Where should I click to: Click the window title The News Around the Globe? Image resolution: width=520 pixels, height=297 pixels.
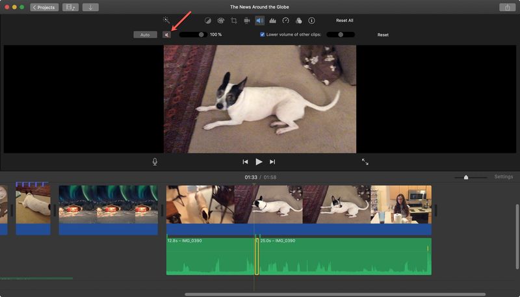tap(259, 7)
